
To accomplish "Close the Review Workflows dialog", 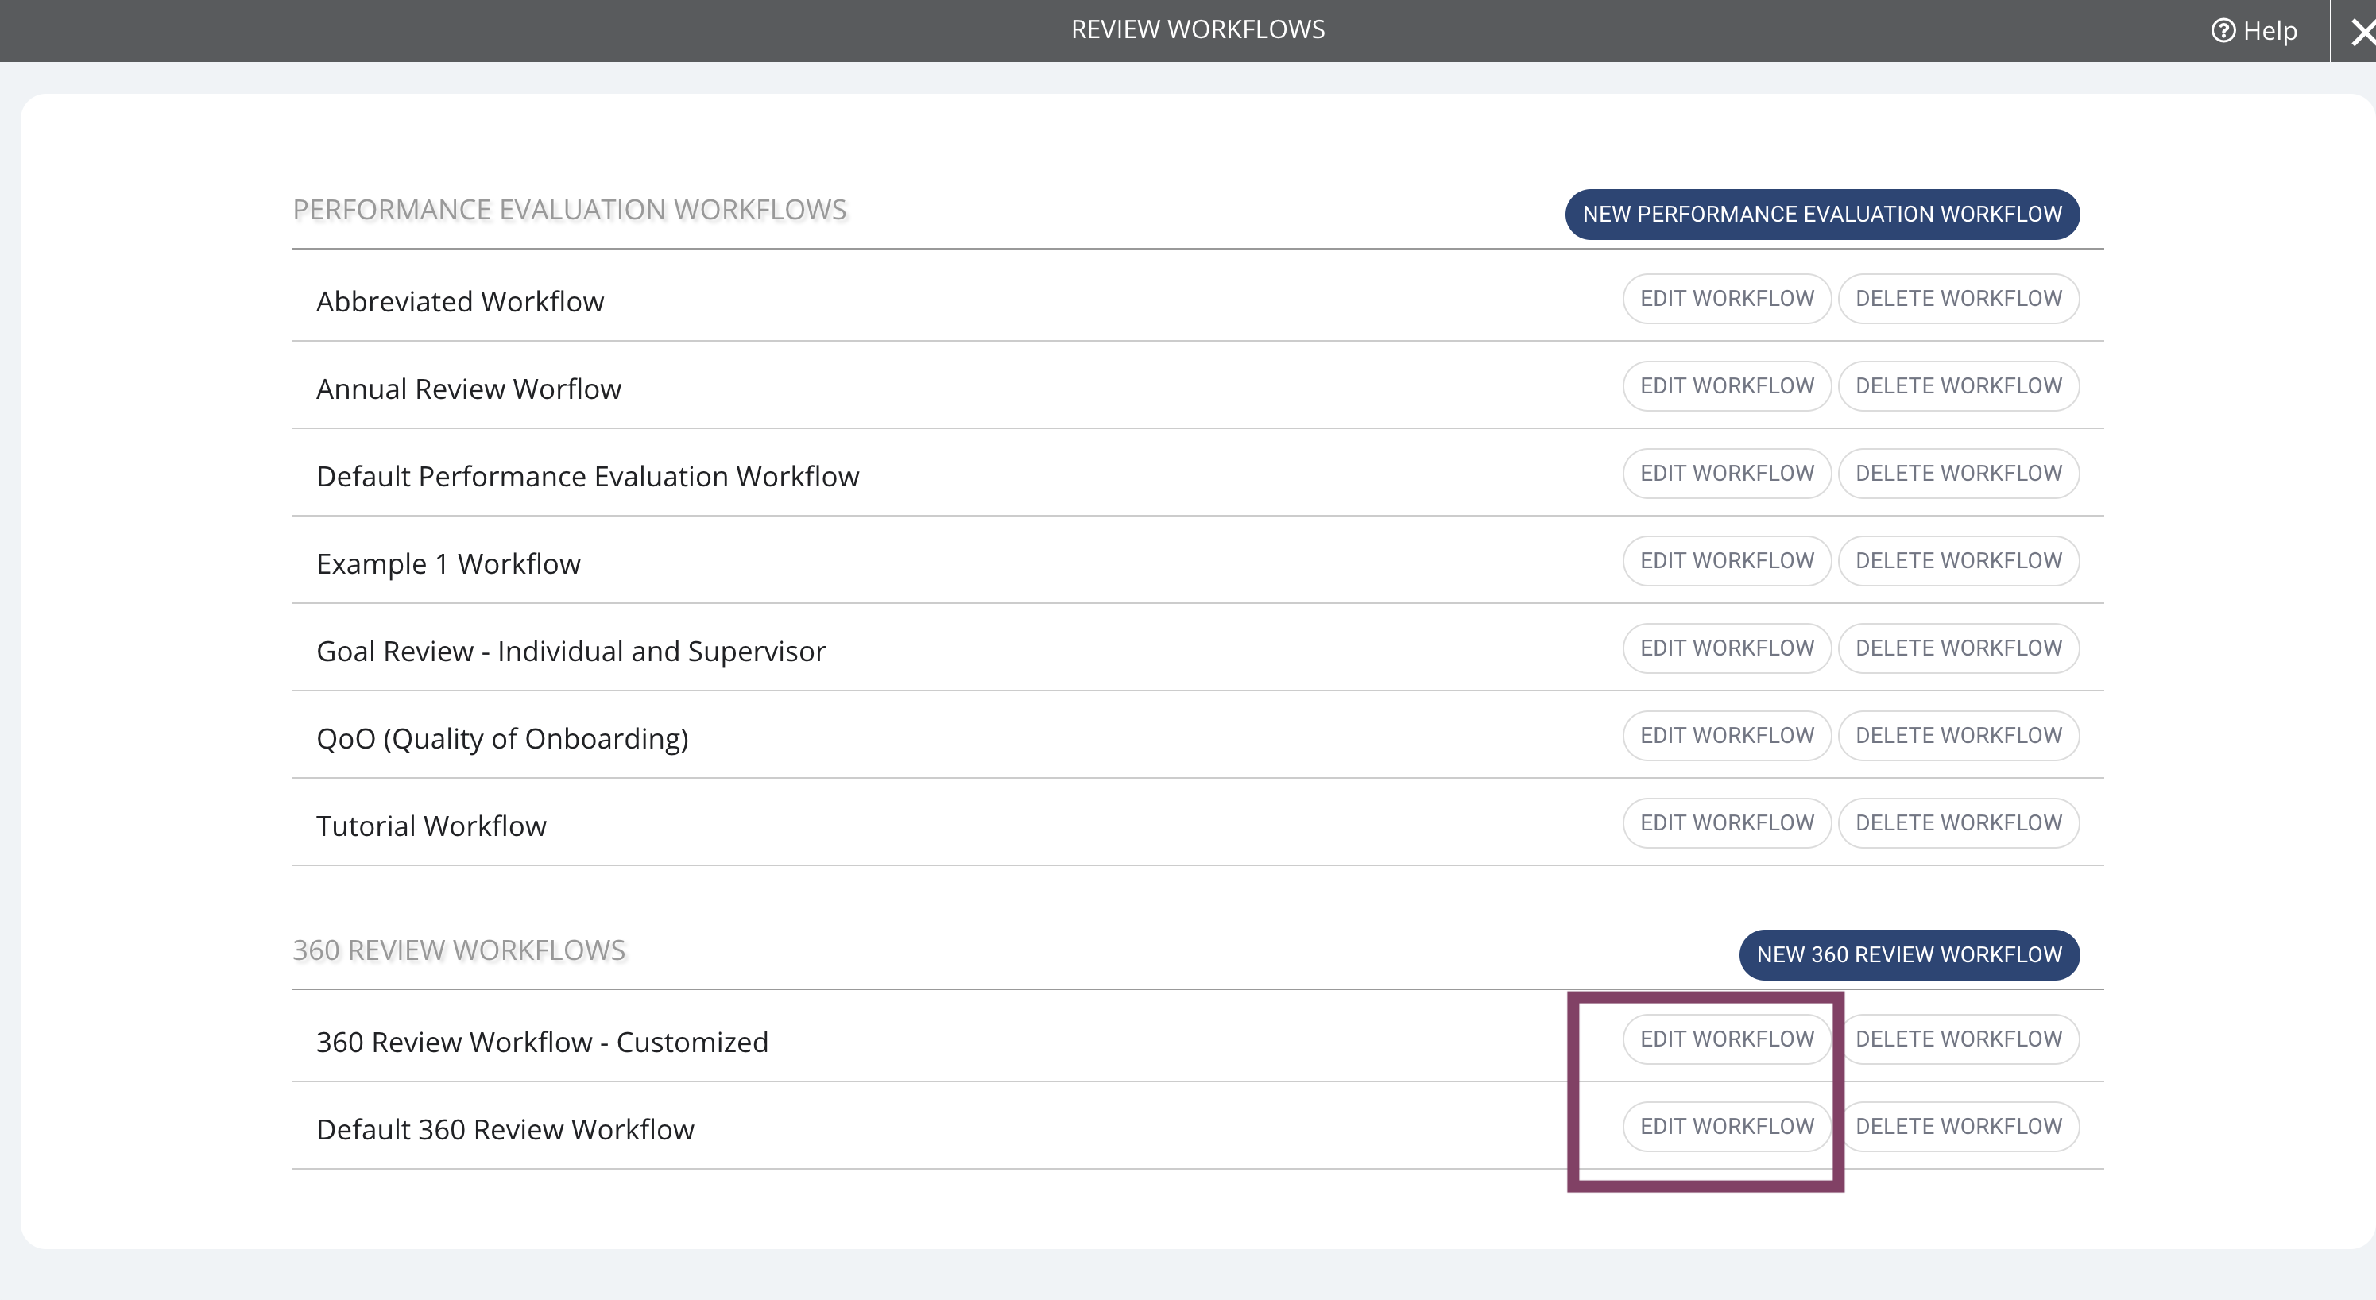I will [x=2361, y=33].
